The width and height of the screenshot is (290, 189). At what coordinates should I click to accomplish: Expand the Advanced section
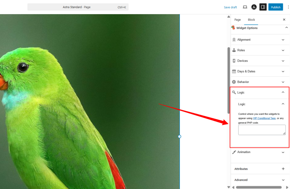[x=283, y=180]
